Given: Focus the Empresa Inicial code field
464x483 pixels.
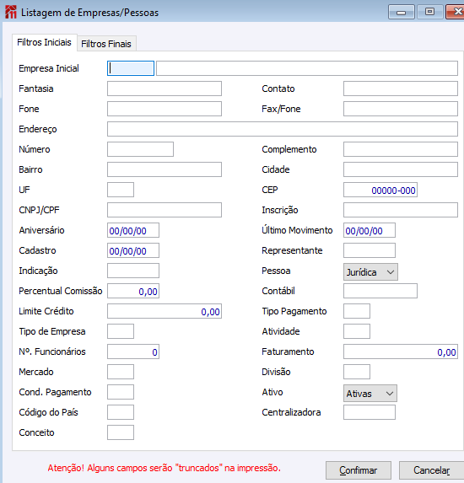Looking at the screenshot, I should 131,68.
